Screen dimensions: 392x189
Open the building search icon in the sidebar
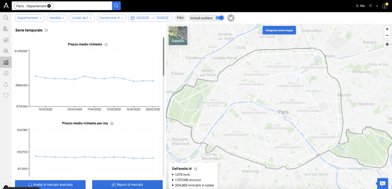pyautogui.click(x=6, y=29)
